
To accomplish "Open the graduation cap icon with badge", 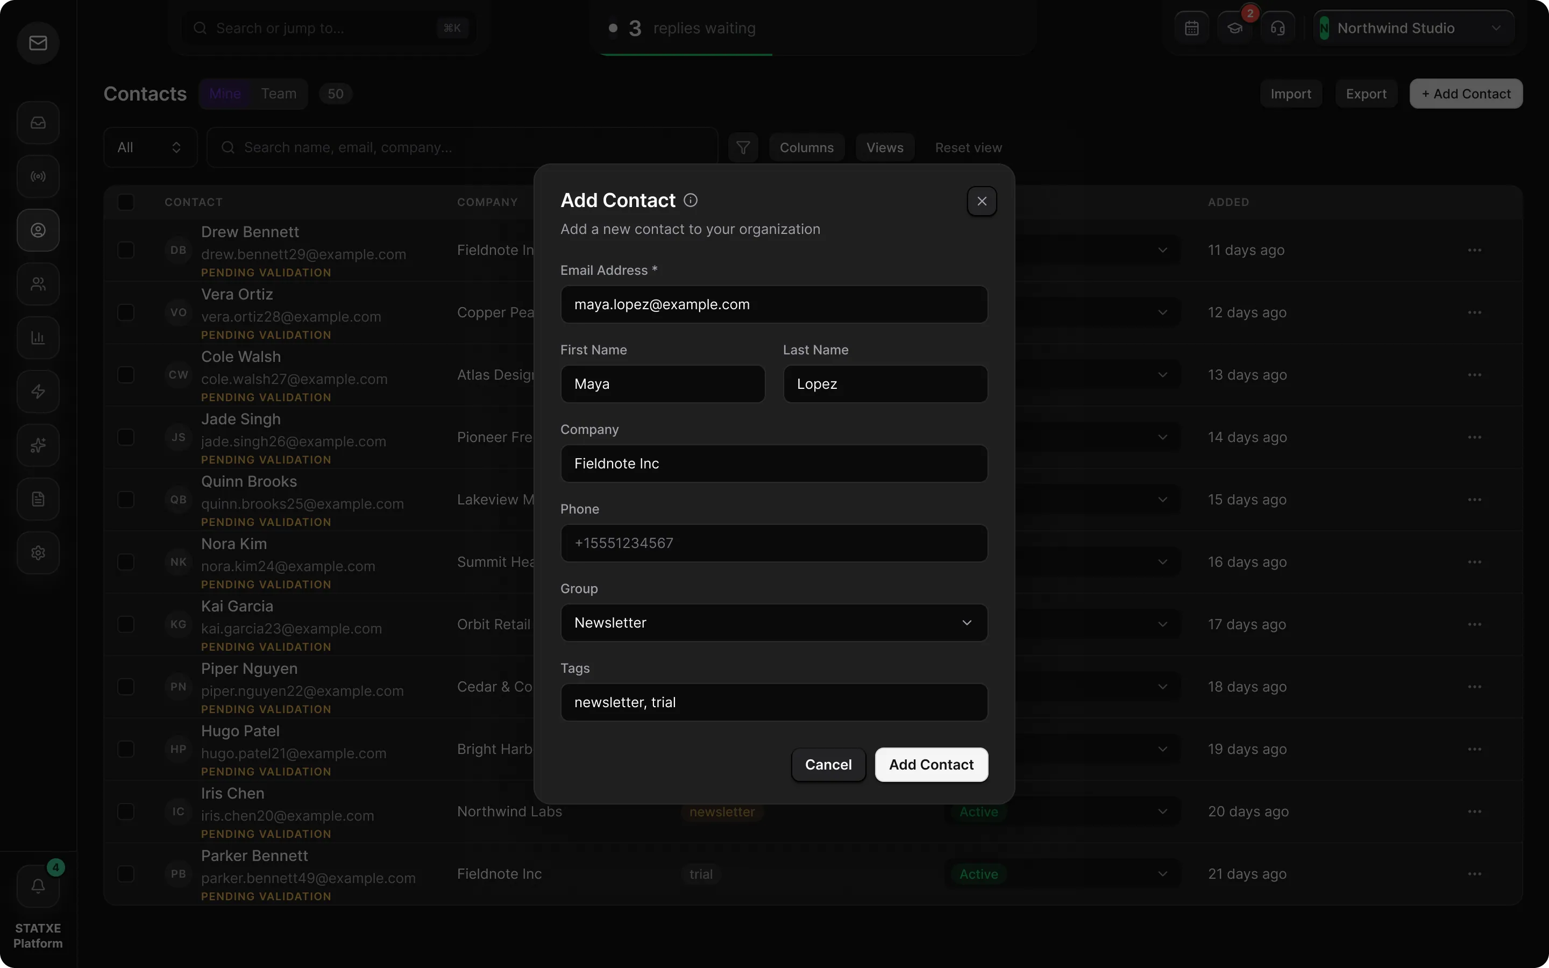I will (x=1235, y=28).
